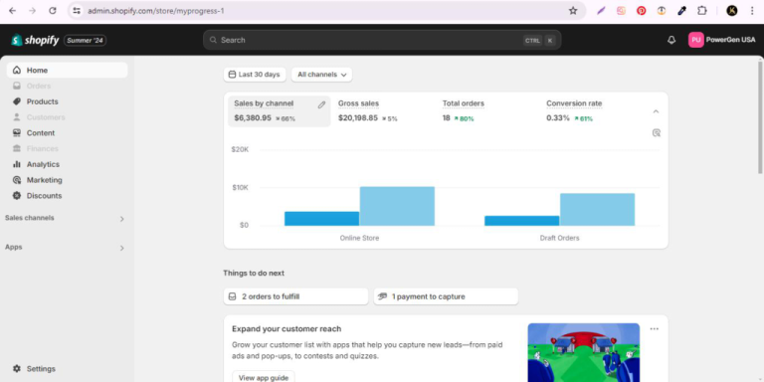This screenshot has height=382, width=764.
Task: Open the eyedropper color picker extension
Action: pos(681,11)
